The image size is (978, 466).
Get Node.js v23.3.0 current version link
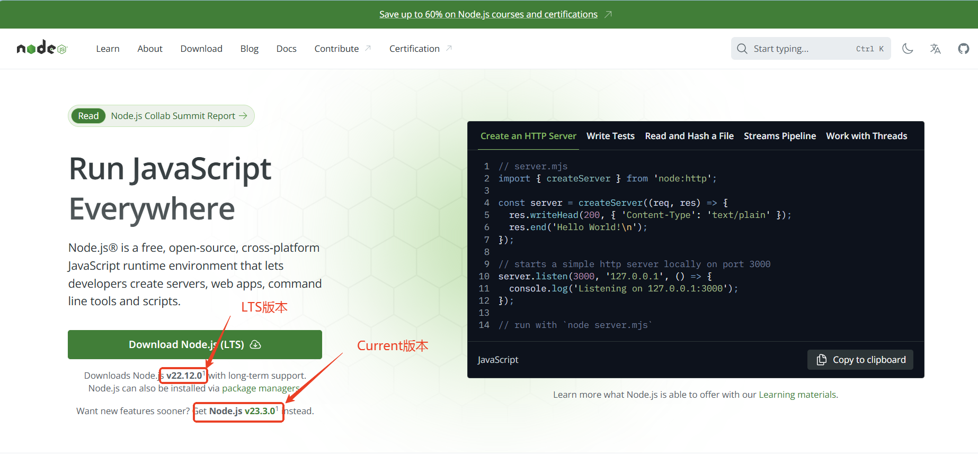click(x=242, y=411)
